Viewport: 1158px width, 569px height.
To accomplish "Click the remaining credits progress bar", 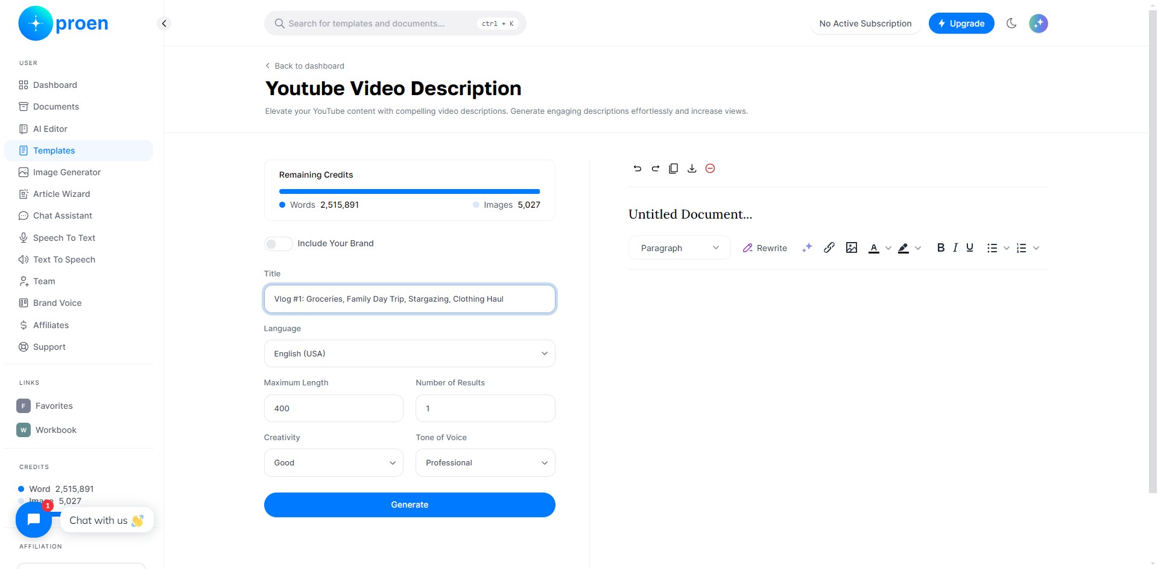I will pyautogui.click(x=410, y=191).
